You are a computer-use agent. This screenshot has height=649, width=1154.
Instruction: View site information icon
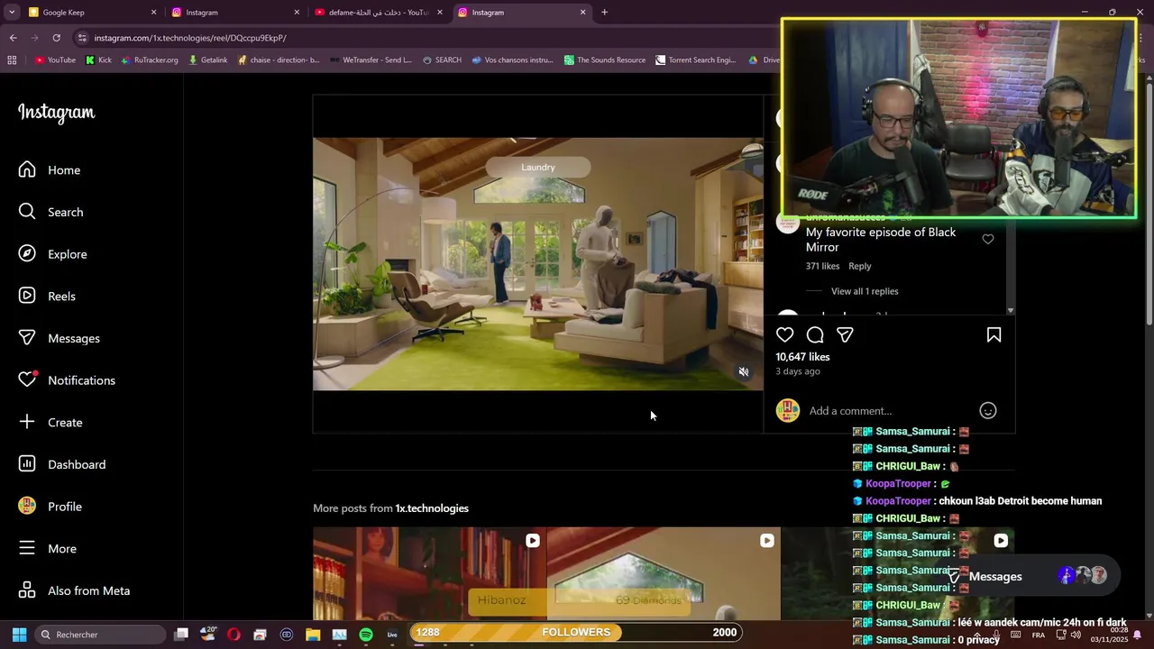coord(82,38)
